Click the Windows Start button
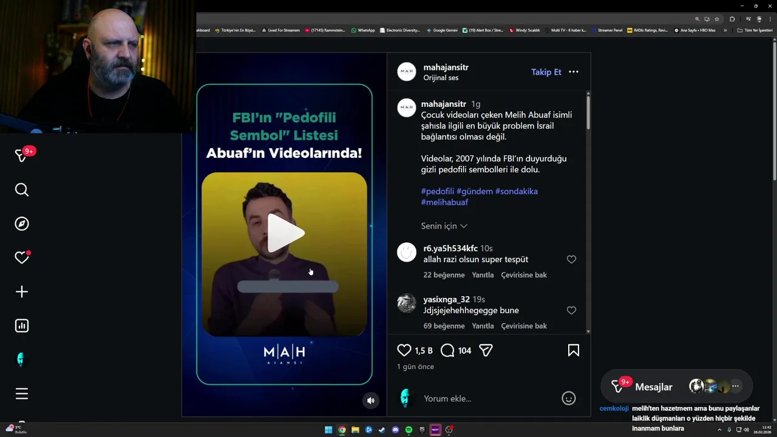 coord(328,430)
